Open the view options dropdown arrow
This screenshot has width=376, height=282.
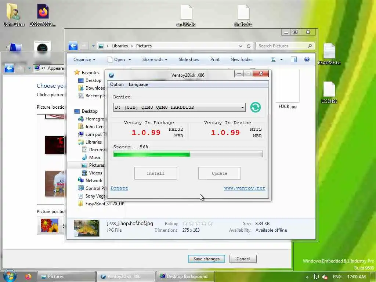tap(281, 59)
